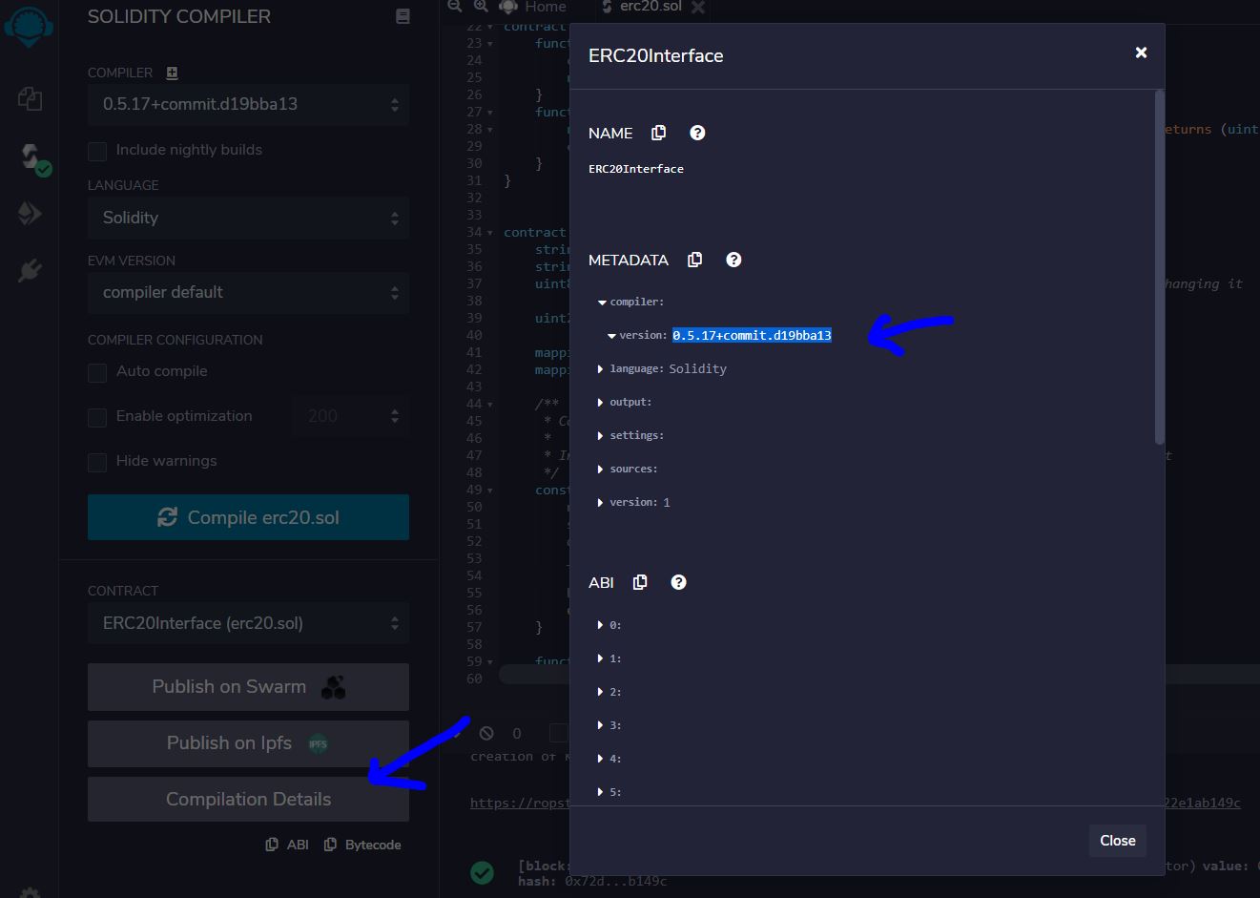Image resolution: width=1260 pixels, height=898 pixels.
Task: Click the clear console icon in terminal
Action: click(x=486, y=734)
